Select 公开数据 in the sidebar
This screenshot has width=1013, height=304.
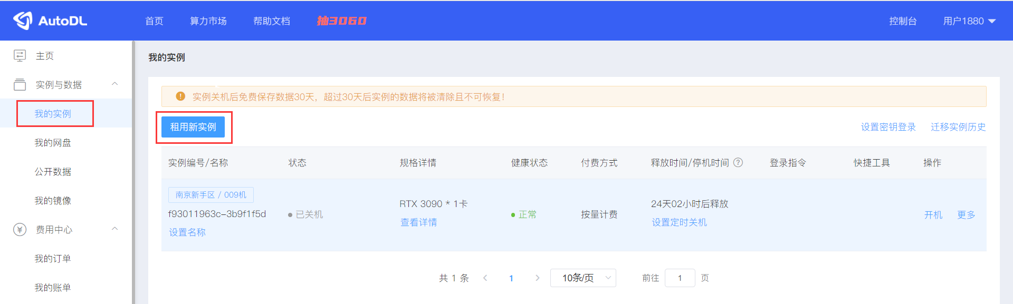(x=53, y=172)
